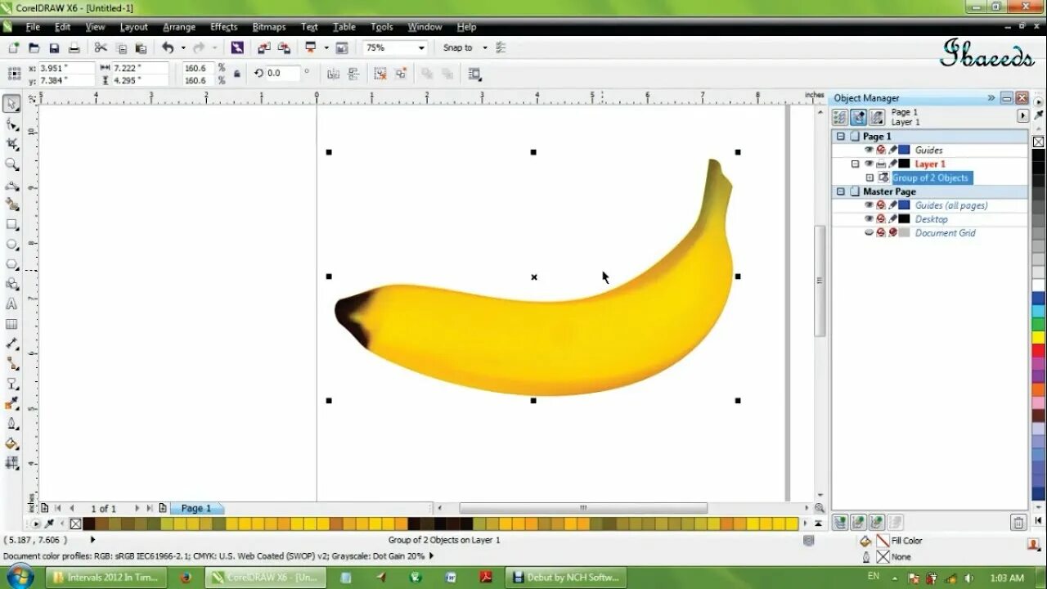
Task: Expand the Group of 2 Objects node
Action: click(870, 178)
